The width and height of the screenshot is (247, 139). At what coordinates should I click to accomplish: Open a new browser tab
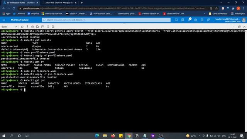pos(82,3)
